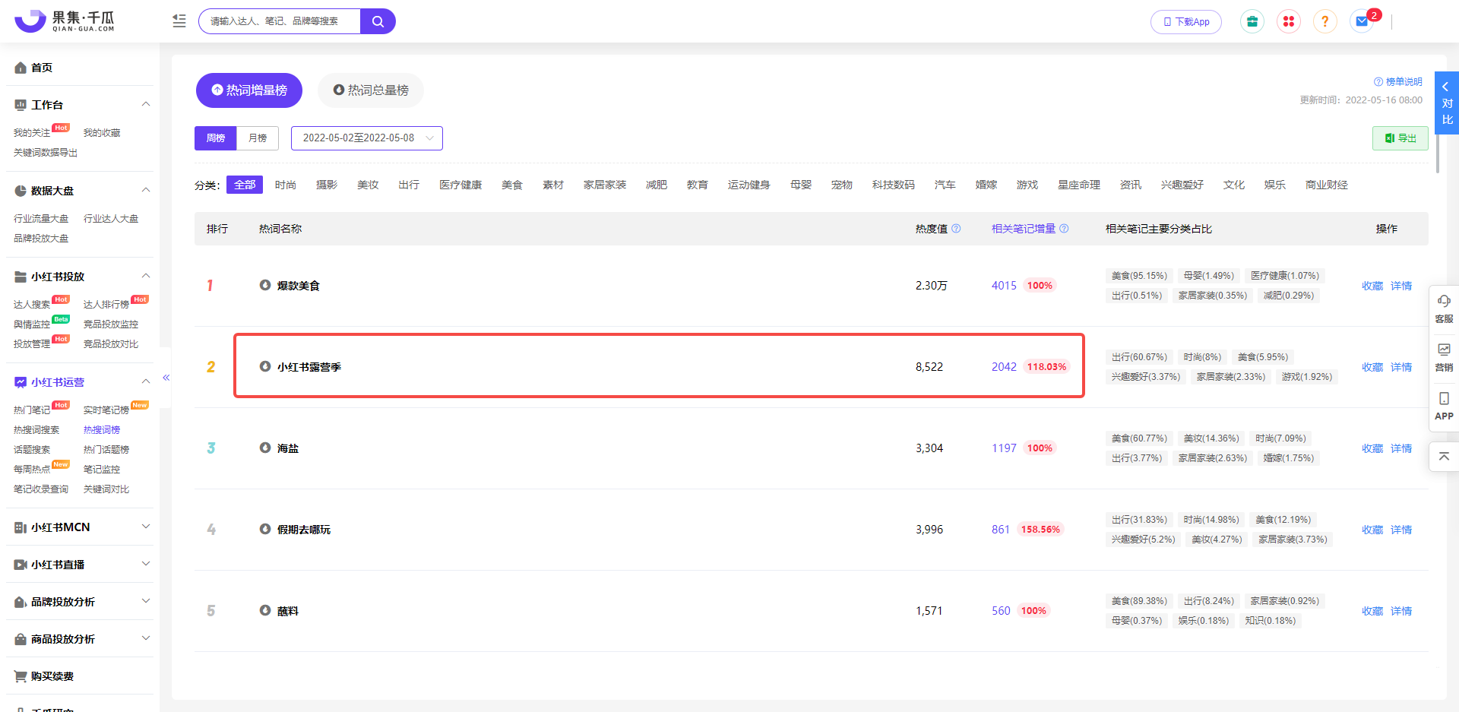
Task: Open the mail notifications icon
Action: tap(1362, 21)
